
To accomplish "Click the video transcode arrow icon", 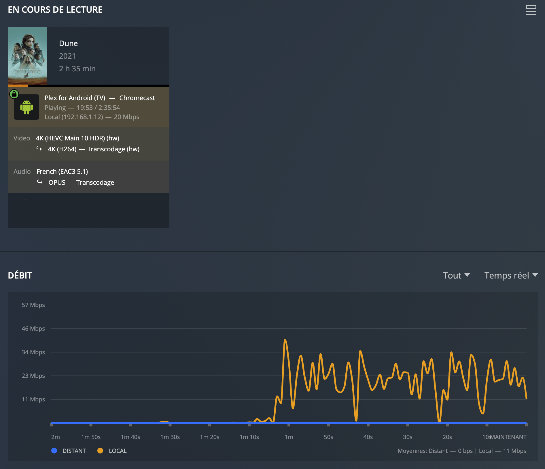I will 39,149.
